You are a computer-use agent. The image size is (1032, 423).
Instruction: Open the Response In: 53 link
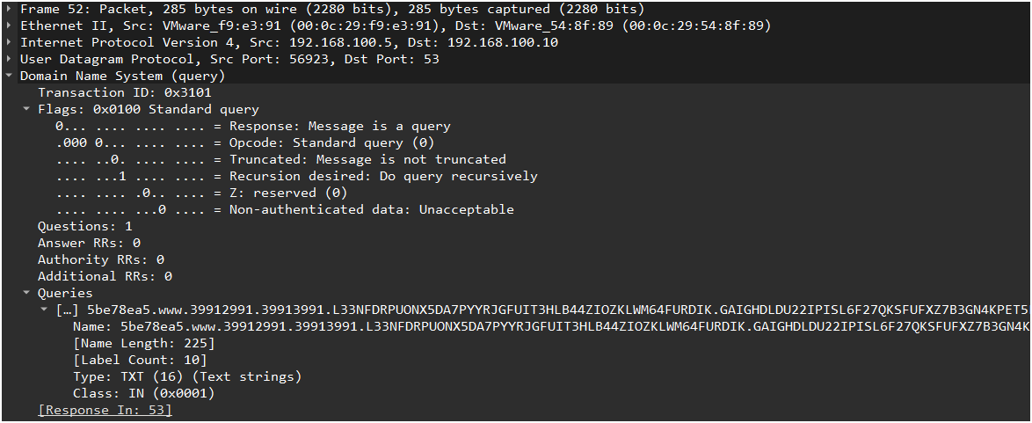pos(105,410)
